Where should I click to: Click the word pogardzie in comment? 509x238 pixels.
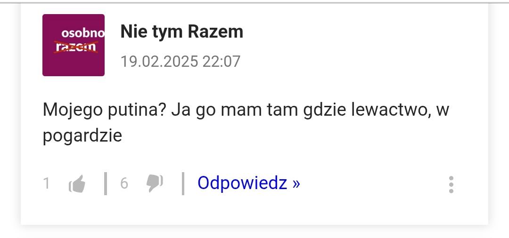[82, 136]
